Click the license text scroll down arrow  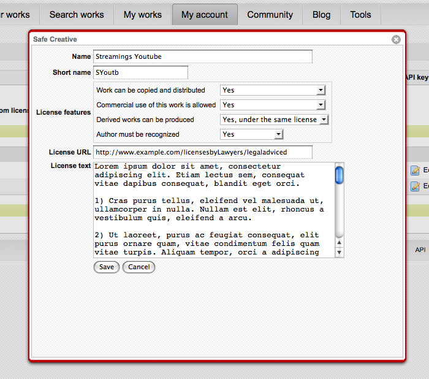point(339,253)
